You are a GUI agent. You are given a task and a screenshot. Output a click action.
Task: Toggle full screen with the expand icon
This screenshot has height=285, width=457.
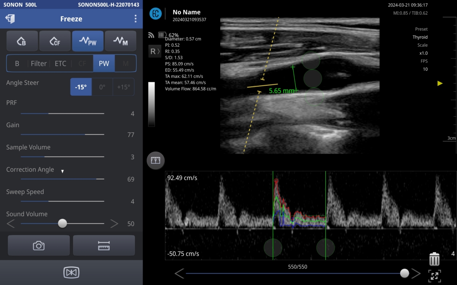click(434, 275)
